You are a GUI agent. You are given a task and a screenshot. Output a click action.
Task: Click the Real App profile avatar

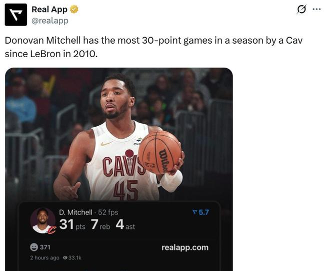(x=16, y=15)
